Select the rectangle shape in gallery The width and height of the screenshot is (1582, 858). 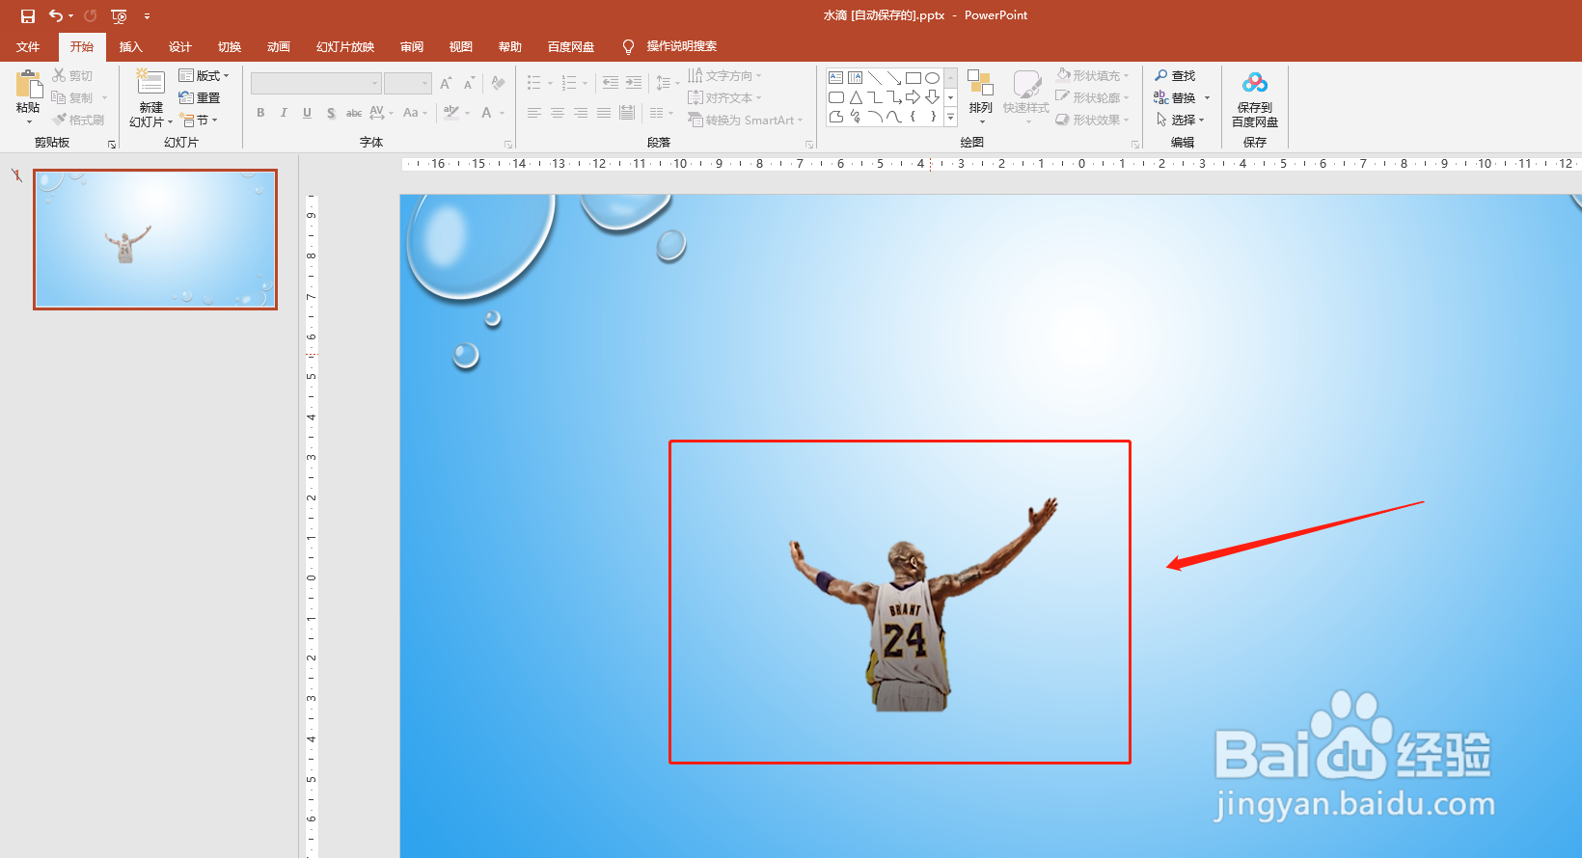(914, 78)
